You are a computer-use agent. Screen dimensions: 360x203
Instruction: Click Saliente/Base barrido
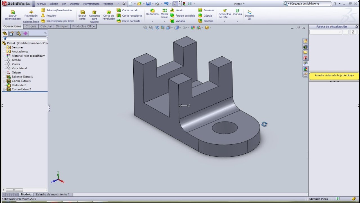coord(56,10)
